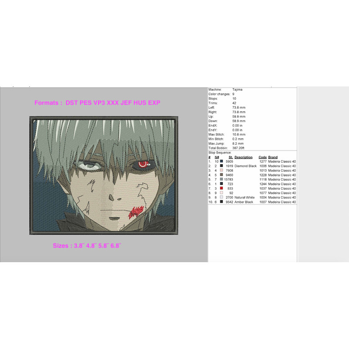The image size is (349, 349).
Task: Click the Machine: Tajima info row
Action: click(226, 89)
